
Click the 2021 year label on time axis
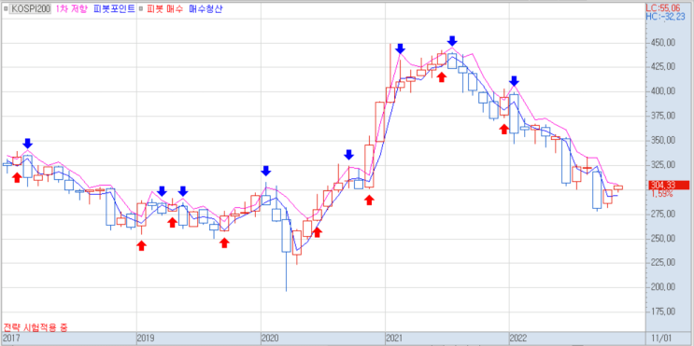point(394,339)
